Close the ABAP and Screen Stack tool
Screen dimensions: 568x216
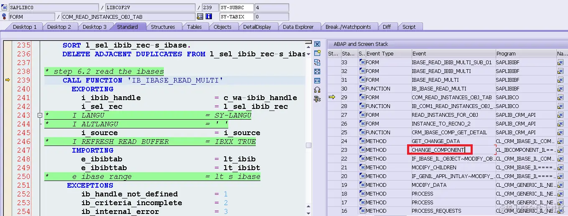coord(317,44)
